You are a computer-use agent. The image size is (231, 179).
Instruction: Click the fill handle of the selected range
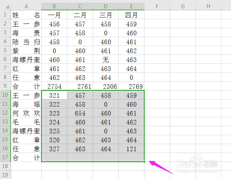(144, 162)
